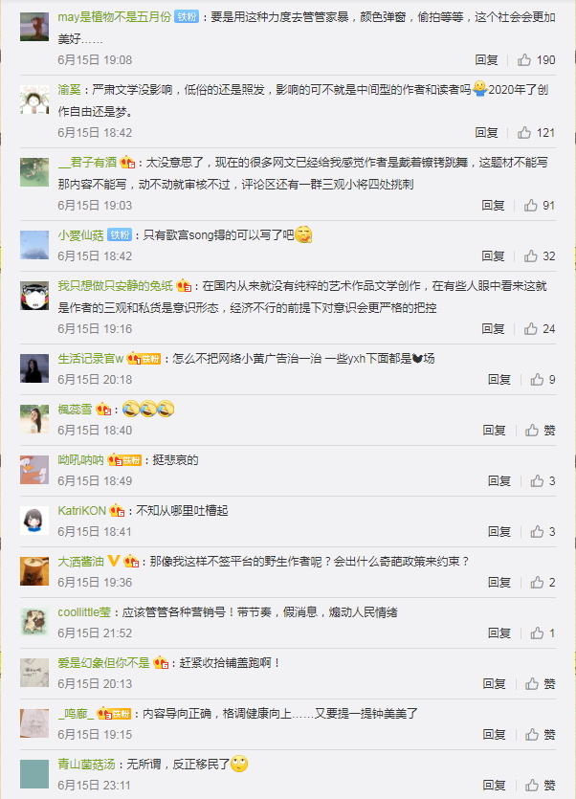576x799 pixels.
Task: Click thumbs-up on 青山菌菇汤's comment
Action: (x=532, y=785)
